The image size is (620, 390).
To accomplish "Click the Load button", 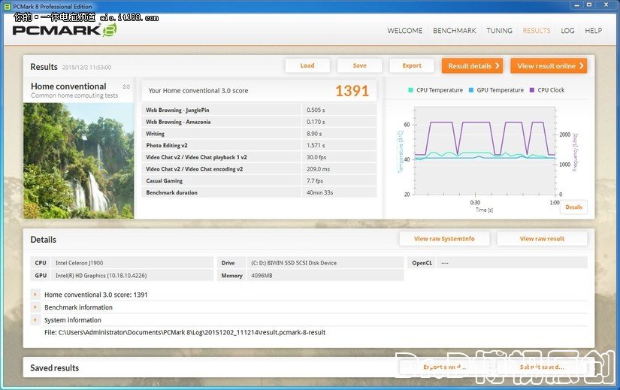I will [x=307, y=65].
